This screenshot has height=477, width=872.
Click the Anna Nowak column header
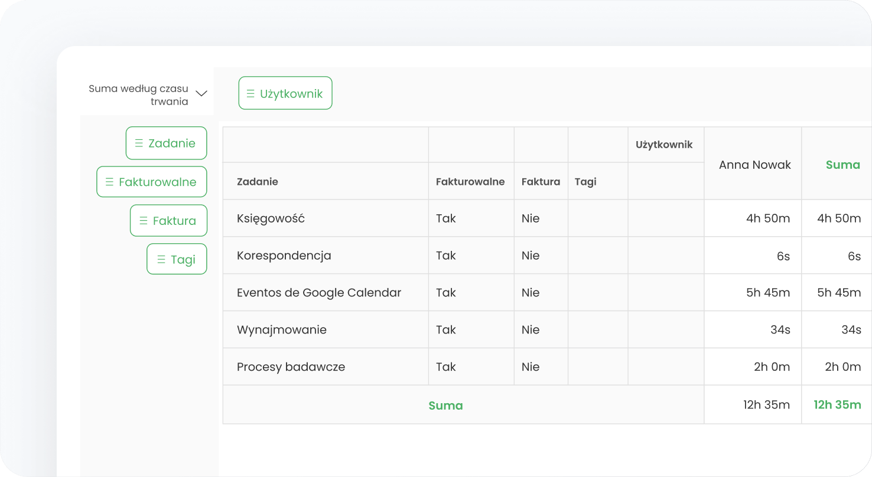coord(754,165)
